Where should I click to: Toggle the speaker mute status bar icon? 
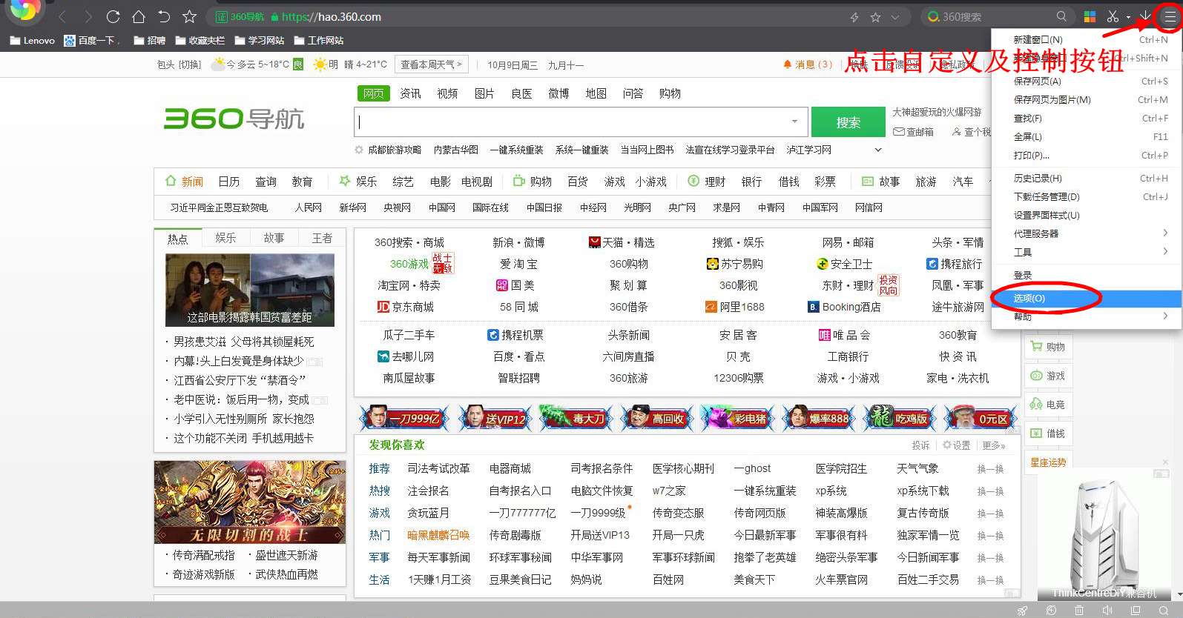pyautogui.click(x=1107, y=611)
